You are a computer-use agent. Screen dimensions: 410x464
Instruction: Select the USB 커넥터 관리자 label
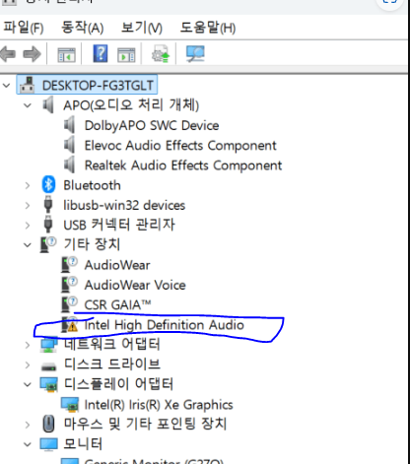point(119,225)
